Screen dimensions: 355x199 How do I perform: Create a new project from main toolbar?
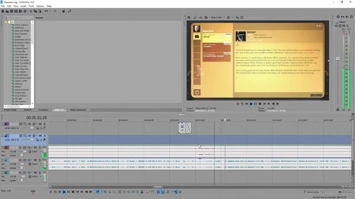click(x=3, y=11)
